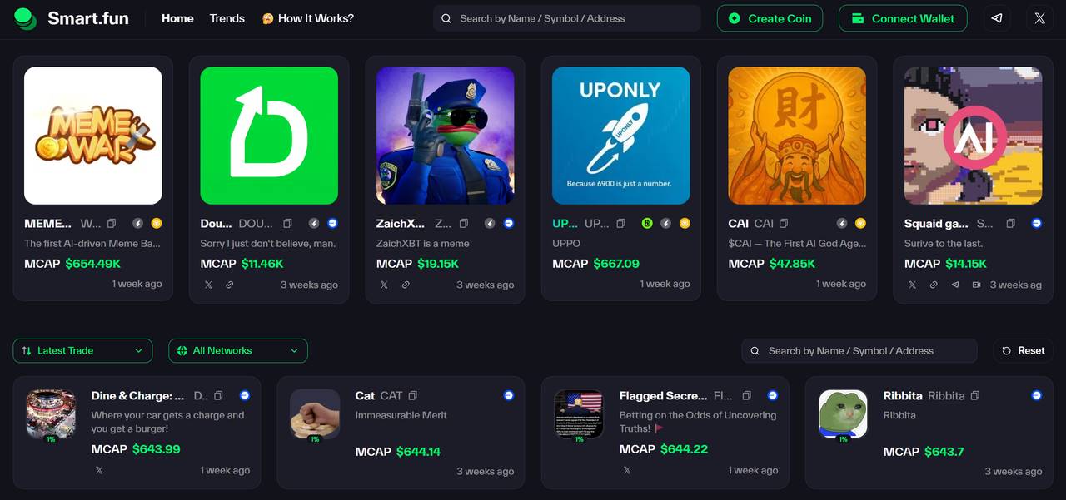1066x500 pixels.
Task: Open the How It Works? page
Action: click(307, 18)
